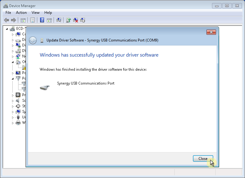
Task: Collapse the Other devices node
Action: click(x=13, y=62)
